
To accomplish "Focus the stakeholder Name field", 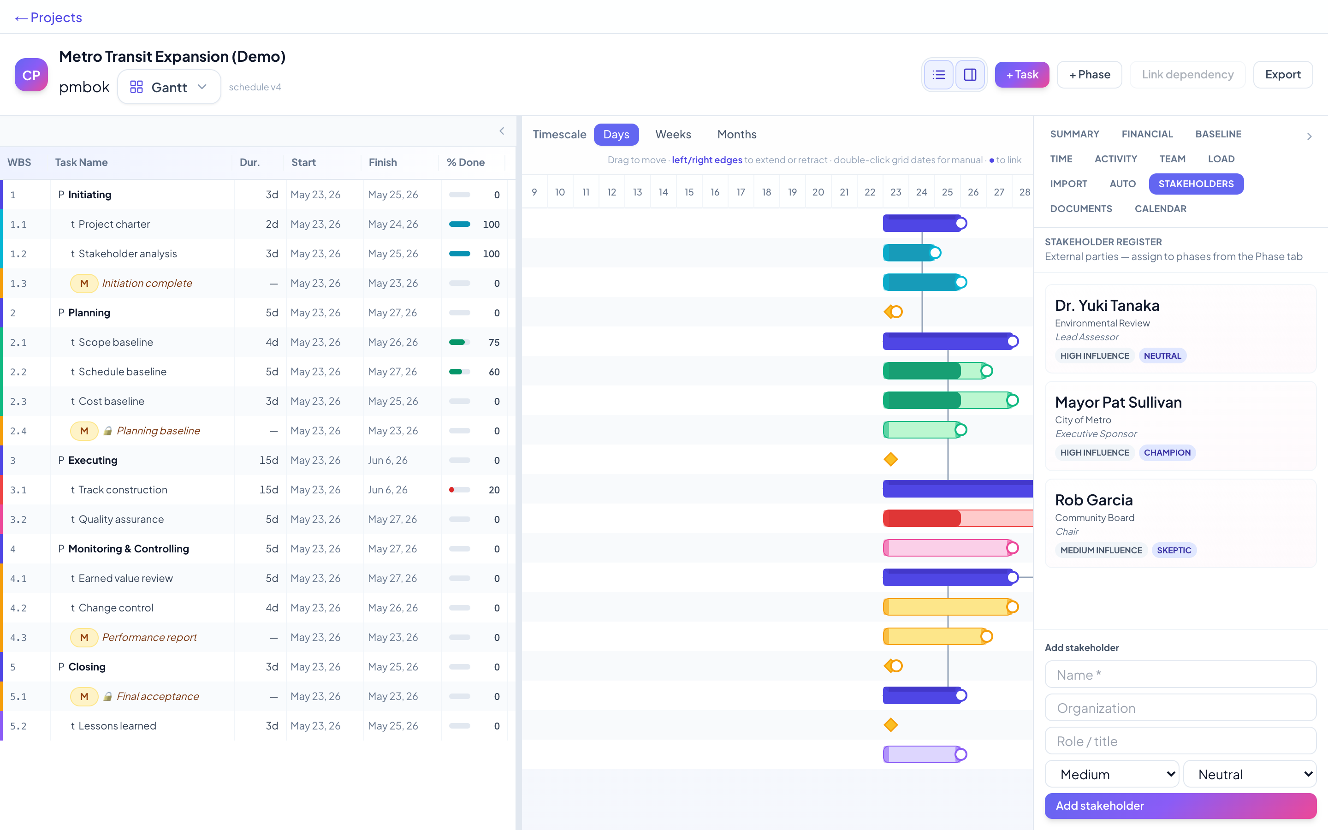I will [x=1180, y=675].
